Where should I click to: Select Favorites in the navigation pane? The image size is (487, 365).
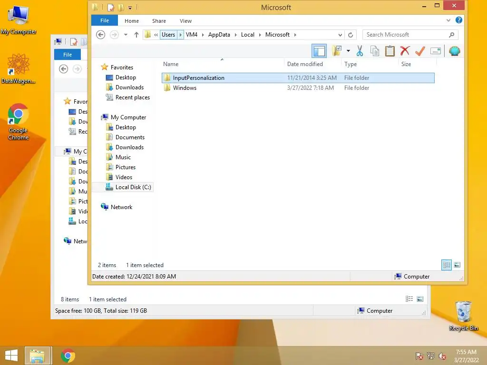[122, 67]
